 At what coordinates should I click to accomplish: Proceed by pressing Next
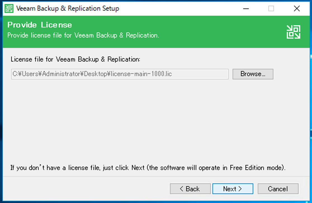pyautogui.click(x=233, y=189)
